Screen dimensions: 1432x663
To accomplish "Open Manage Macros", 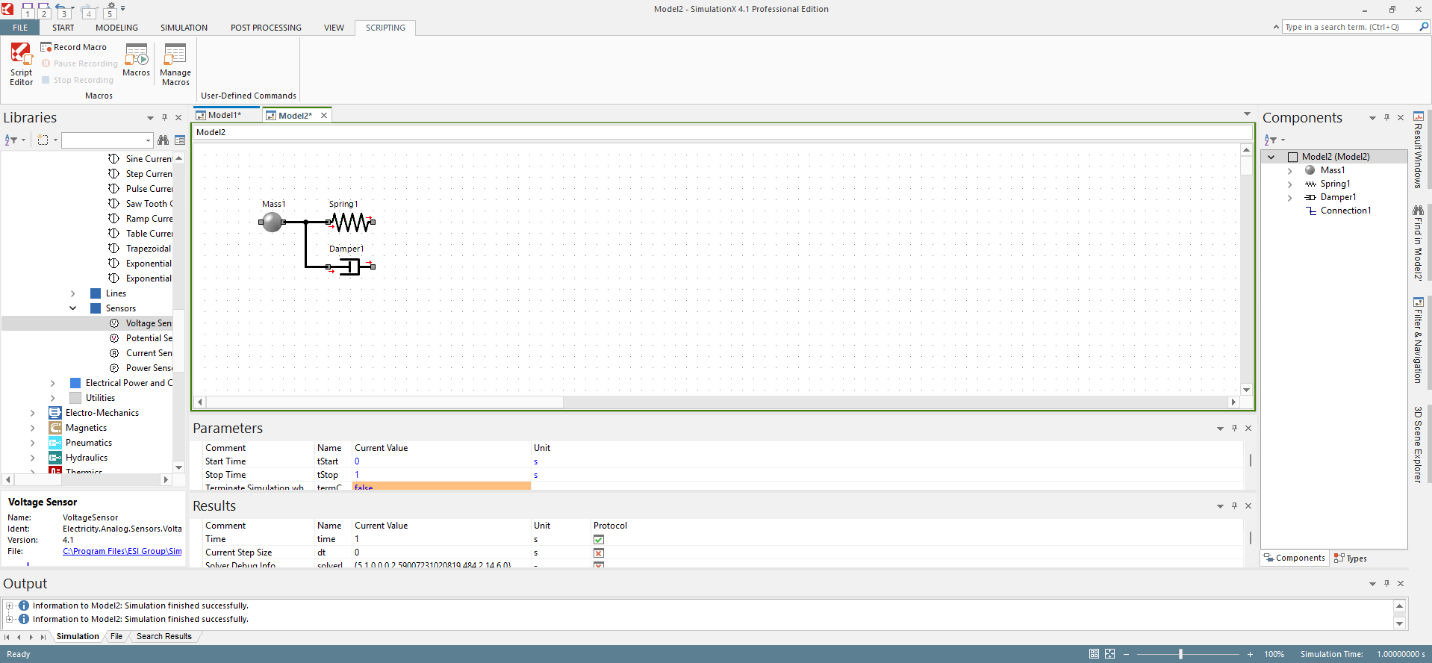I will [175, 63].
